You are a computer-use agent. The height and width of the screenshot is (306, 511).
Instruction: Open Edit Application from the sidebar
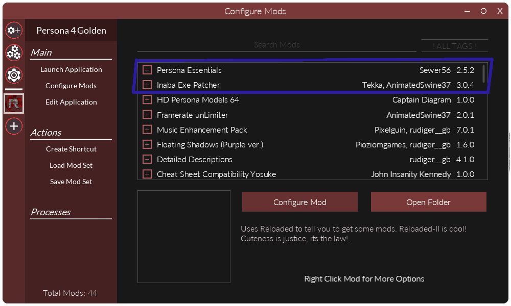(71, 102)
